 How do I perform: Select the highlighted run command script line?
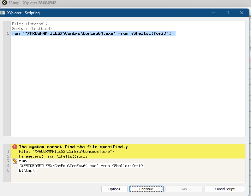[x=93, y=33]
